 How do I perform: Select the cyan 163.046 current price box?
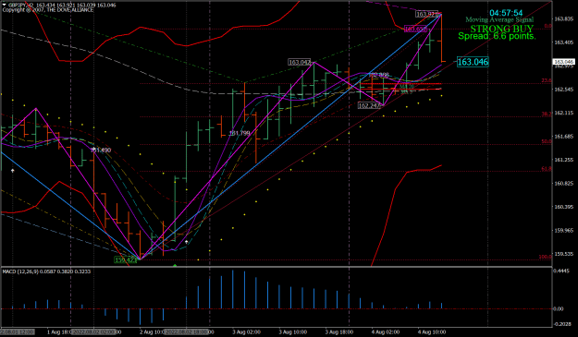click(x=473, y=62)
